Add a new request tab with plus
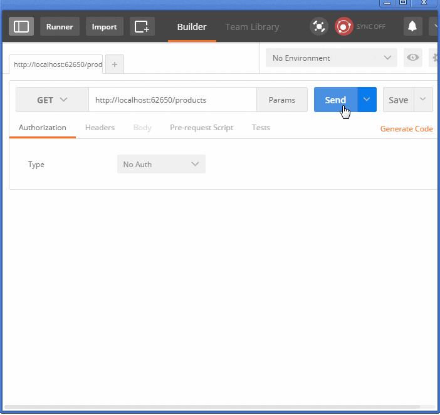Screen dimensions: 440x415 pyautogui.click(x=115, y=64)
